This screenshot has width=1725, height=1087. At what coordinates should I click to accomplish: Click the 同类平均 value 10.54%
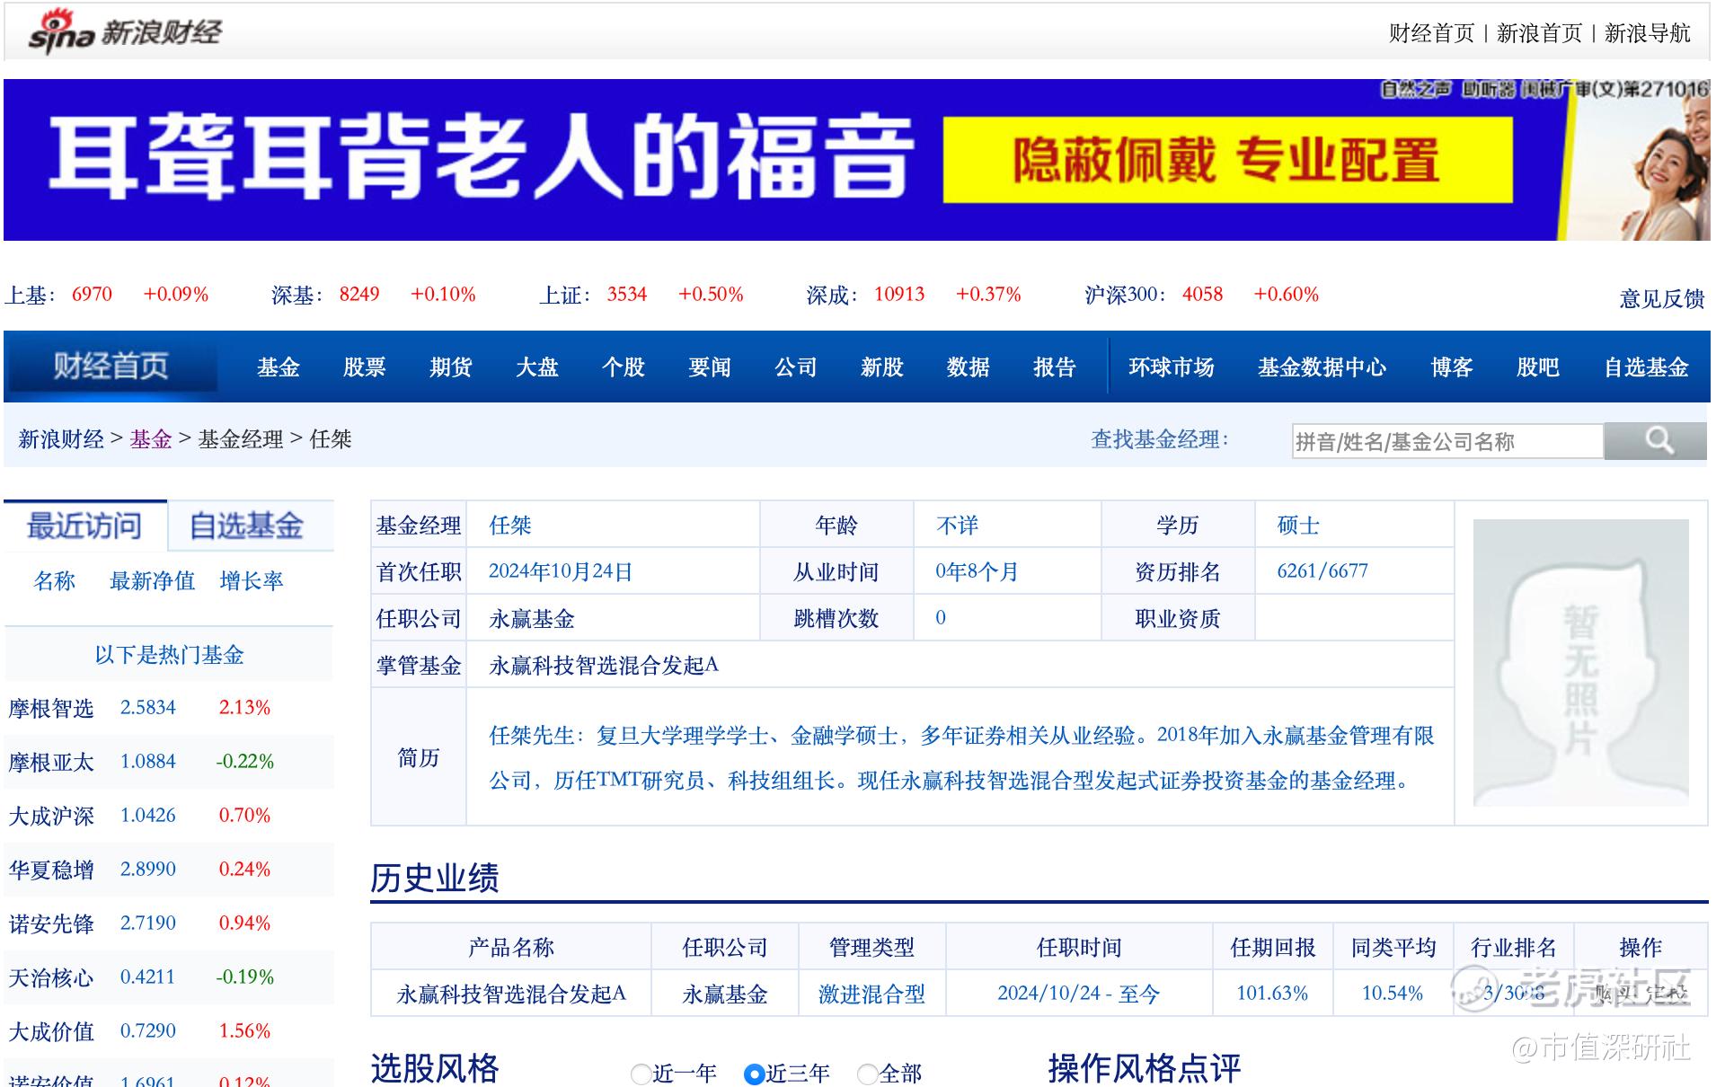coord(1393,994)
